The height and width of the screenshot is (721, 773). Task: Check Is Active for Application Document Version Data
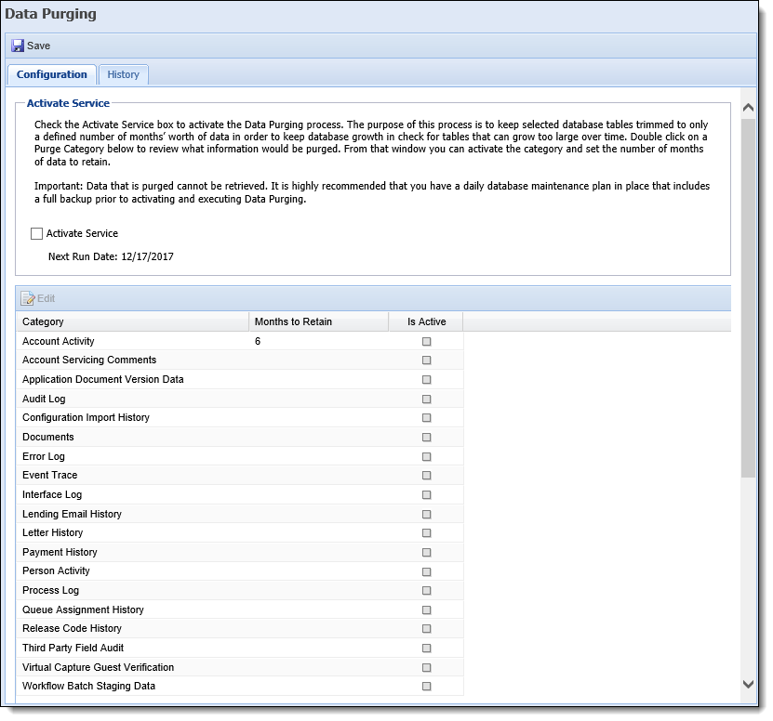(426, 380)
